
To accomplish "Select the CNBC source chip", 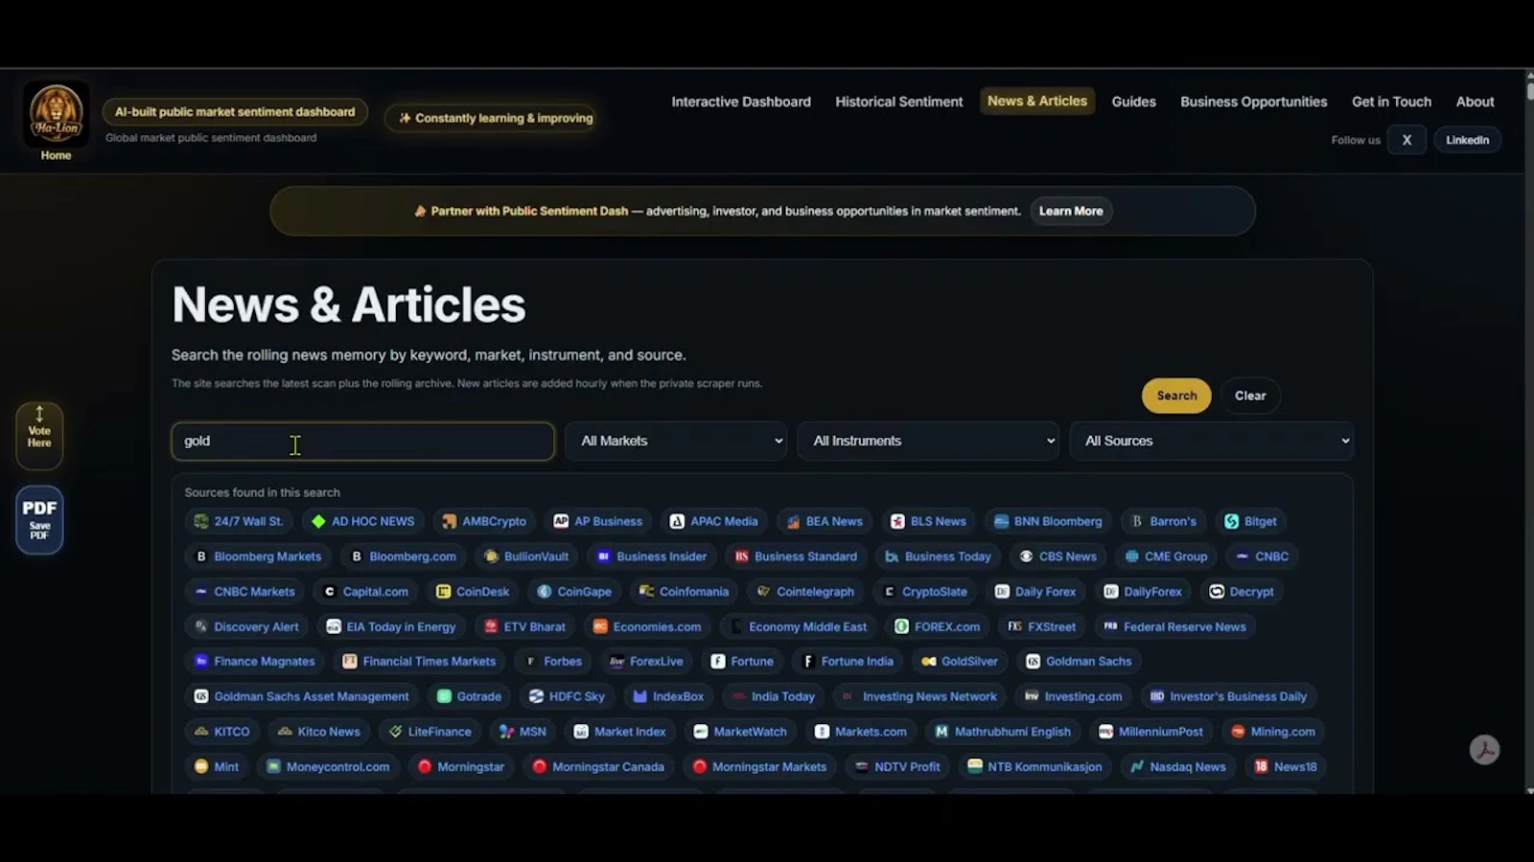I will (1262, 556).
